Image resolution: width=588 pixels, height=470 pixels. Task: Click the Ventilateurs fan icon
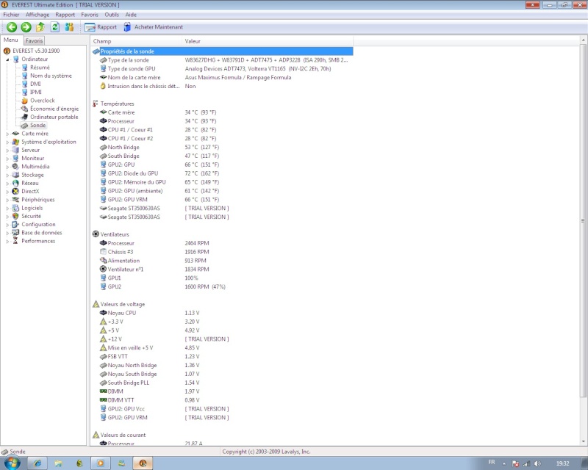pos(96,234)
